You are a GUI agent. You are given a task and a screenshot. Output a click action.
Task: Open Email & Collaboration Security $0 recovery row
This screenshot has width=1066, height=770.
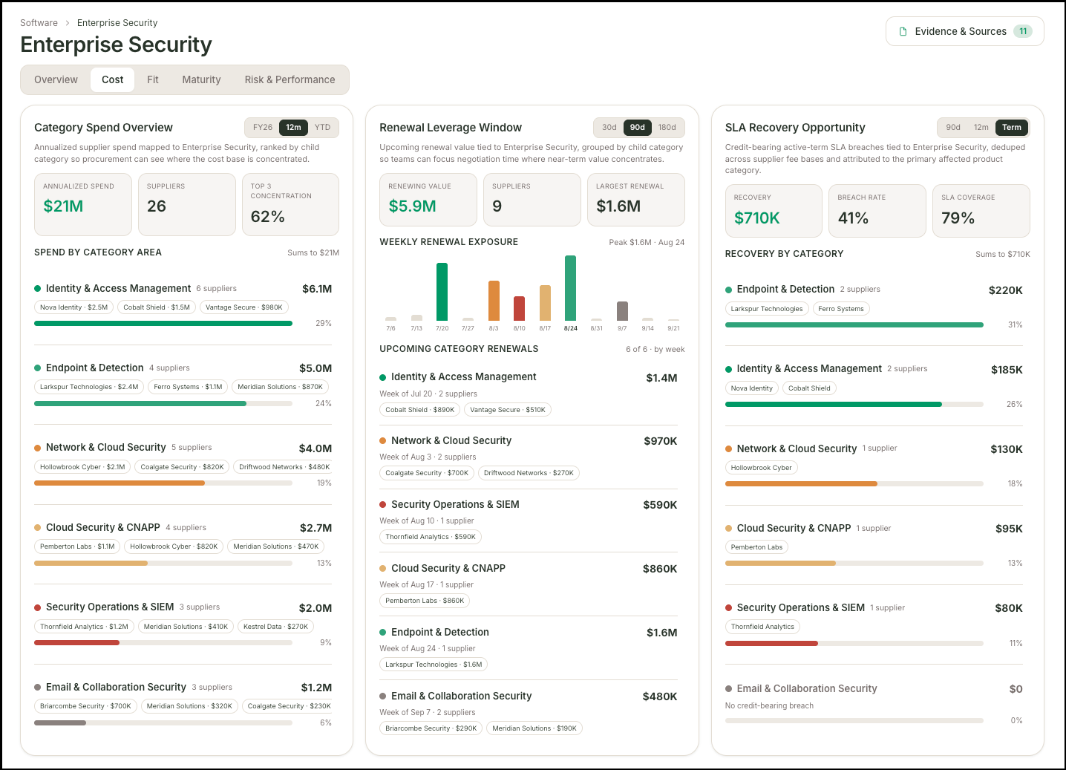coord(874,705)
